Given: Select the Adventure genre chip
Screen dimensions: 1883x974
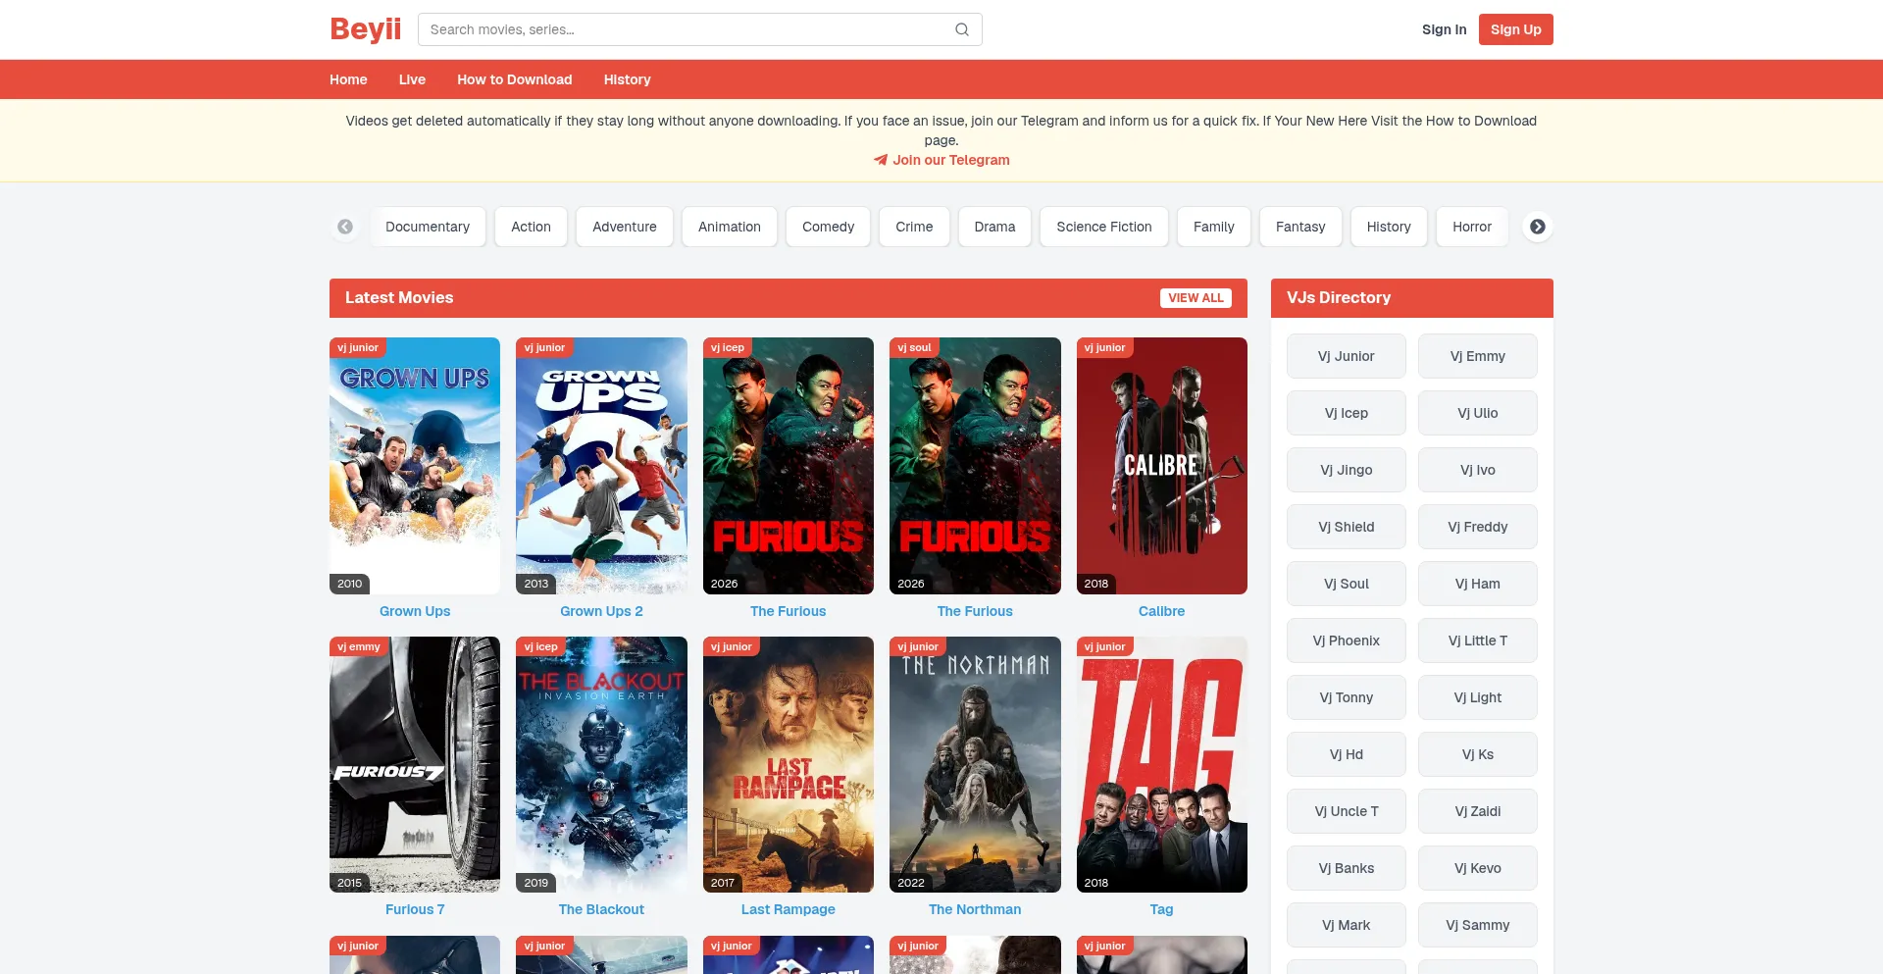Looking at the screenshot, I should point(625,227).
